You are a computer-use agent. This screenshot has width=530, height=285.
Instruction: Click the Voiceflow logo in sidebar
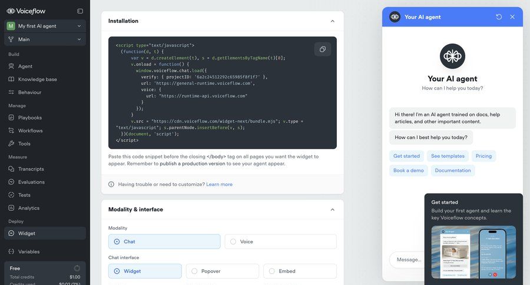(26, 11)
